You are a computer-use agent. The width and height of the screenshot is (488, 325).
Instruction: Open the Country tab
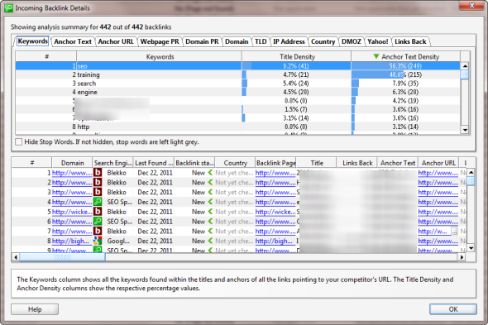tap(323, 41)
